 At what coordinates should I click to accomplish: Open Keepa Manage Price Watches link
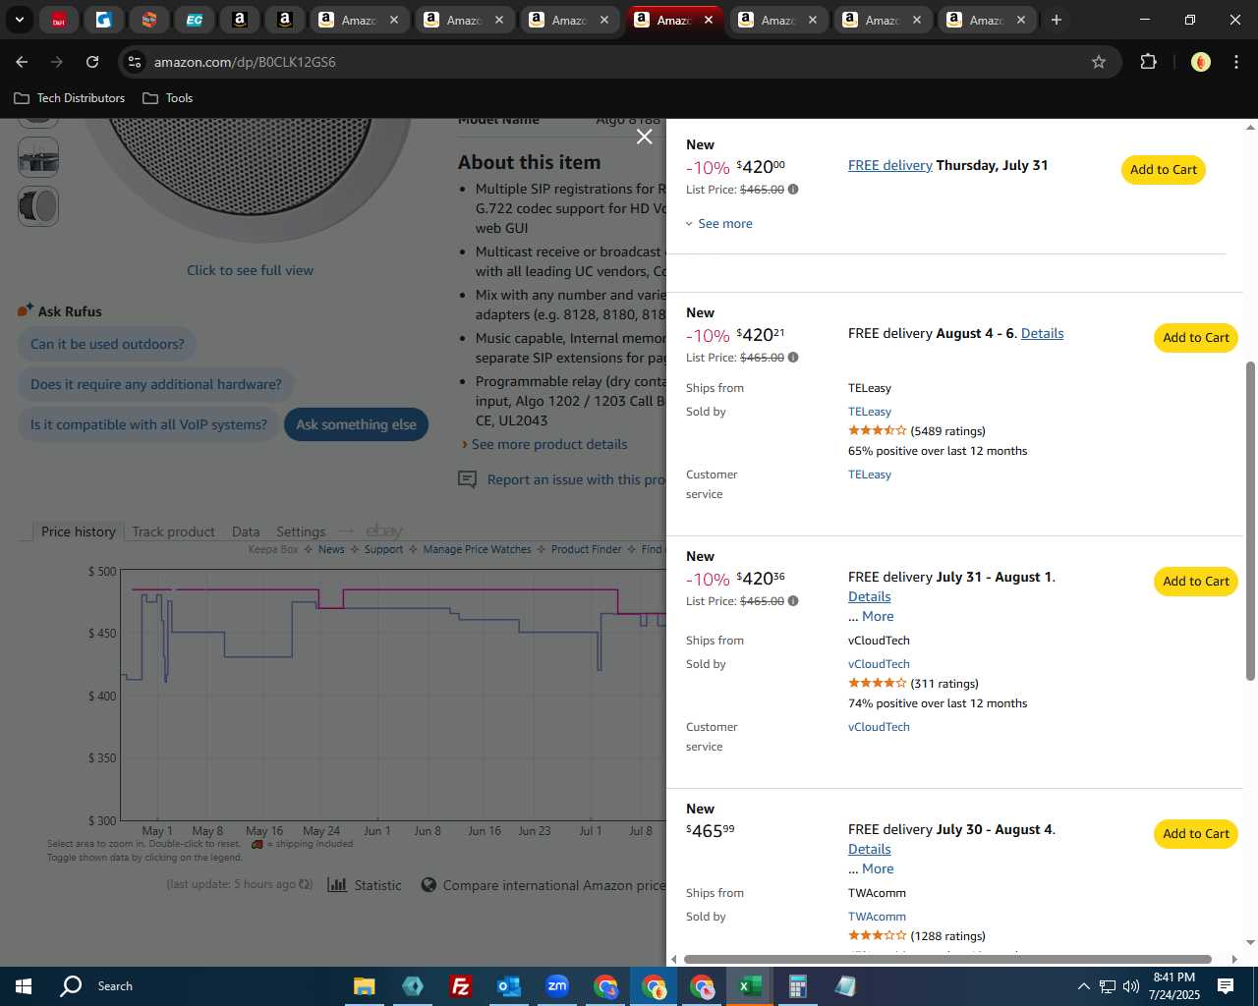point(477,549)
